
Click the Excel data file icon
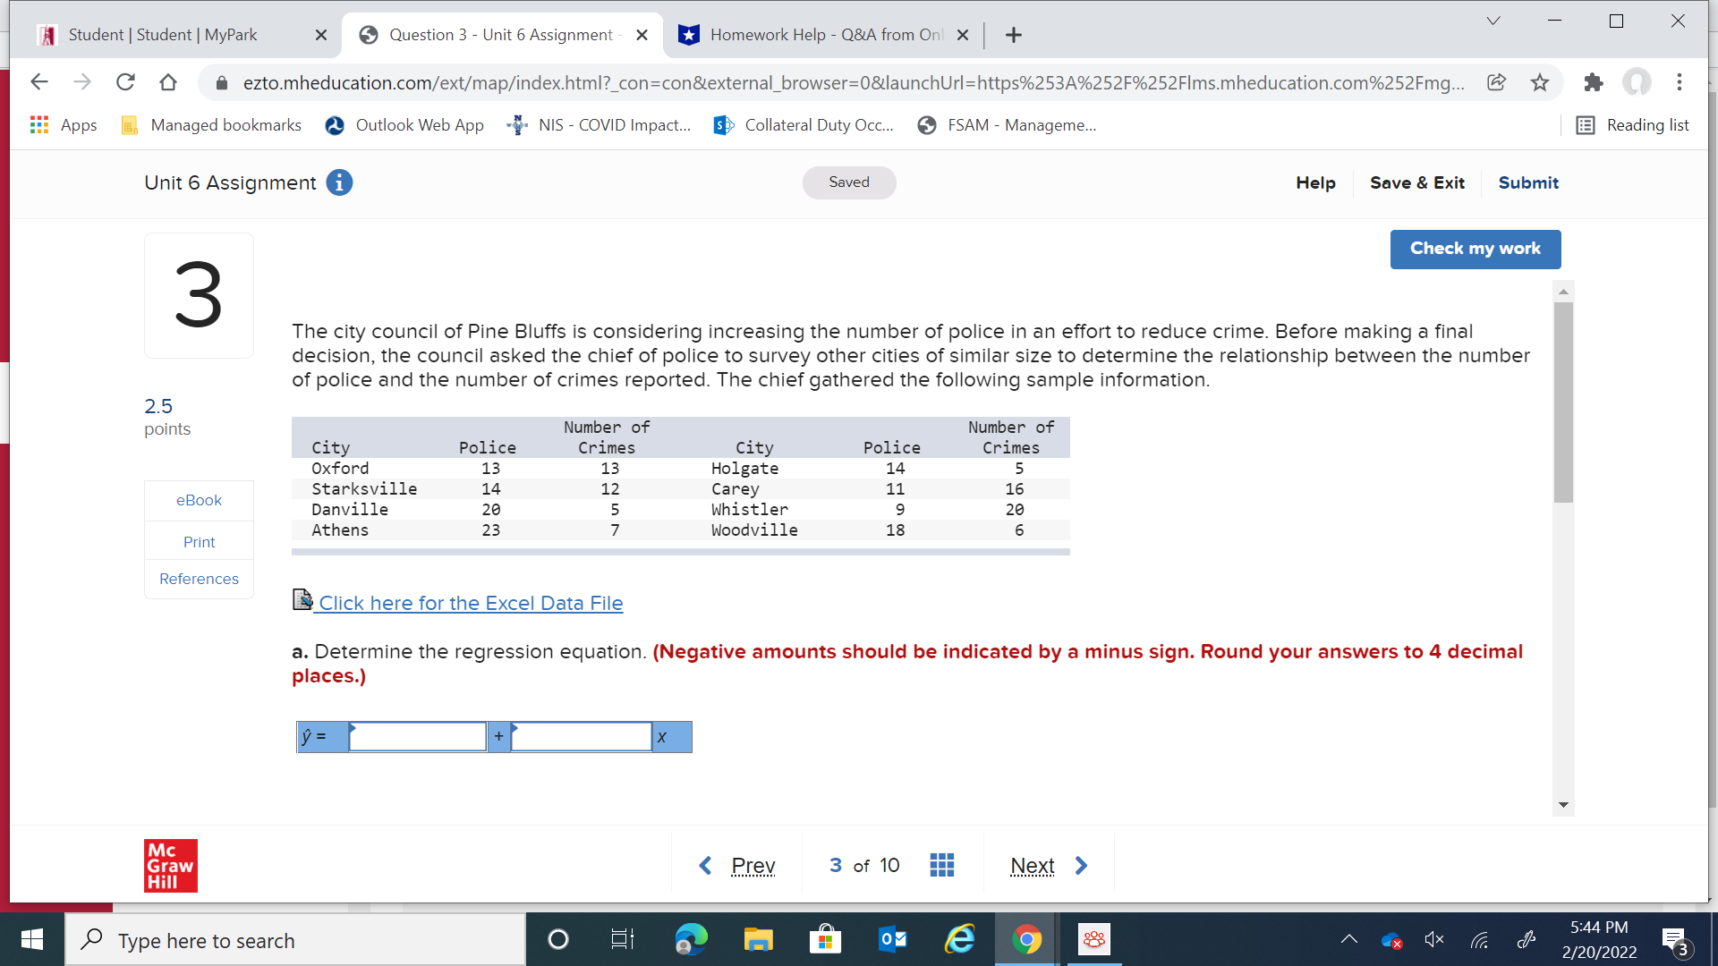[302, 600]
